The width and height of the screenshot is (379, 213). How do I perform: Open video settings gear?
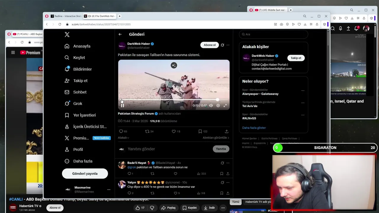click(x=218, y=105)
